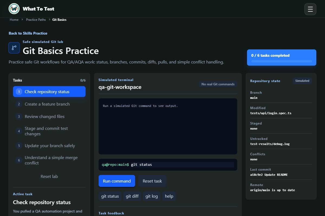Click the Run command button
Image resolution: width=325 pixels, height=216 pixels.
point(117,181)
